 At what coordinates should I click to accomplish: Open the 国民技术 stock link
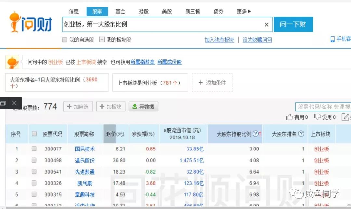[x=84, y=149]
